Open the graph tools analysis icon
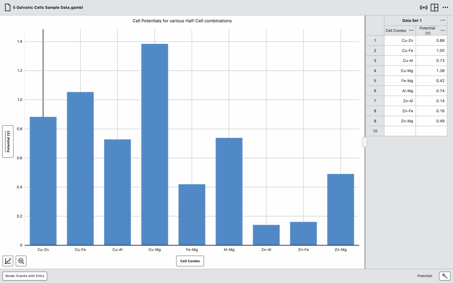 pos(8,261)
